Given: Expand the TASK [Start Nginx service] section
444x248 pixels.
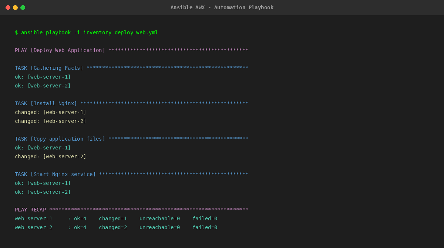Looking at the screenshot, I should coord(55,174).
